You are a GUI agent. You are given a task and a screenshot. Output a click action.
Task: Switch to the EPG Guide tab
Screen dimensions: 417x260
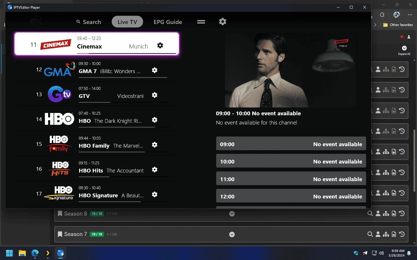point(168,22)
